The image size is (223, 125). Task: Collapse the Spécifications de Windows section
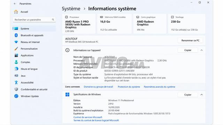coord(201,94)
